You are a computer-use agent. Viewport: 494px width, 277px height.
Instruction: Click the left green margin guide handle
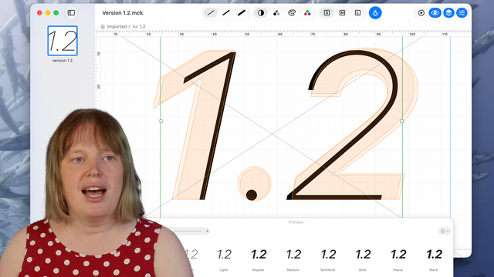tap(161, 121)
